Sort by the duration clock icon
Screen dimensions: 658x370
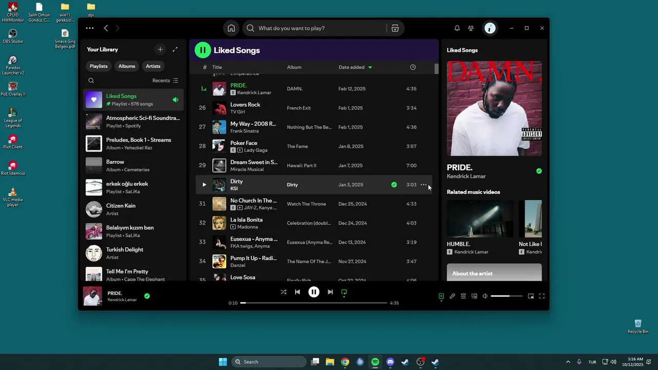413,67
